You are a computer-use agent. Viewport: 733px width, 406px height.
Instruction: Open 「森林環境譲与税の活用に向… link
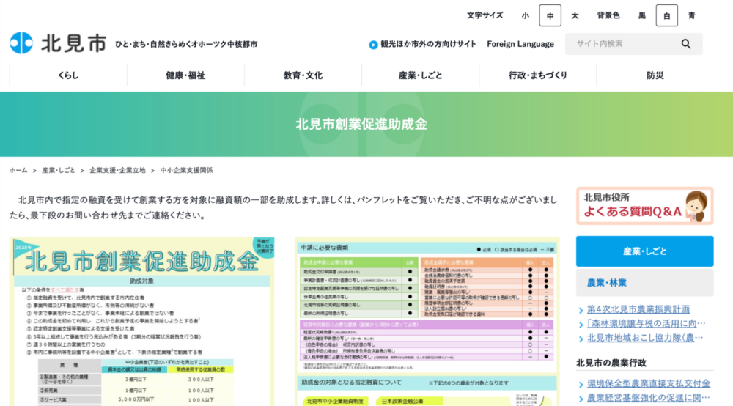pos(646,323)
